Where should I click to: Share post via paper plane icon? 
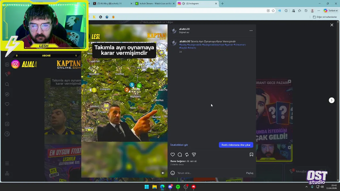click(194, 155)
